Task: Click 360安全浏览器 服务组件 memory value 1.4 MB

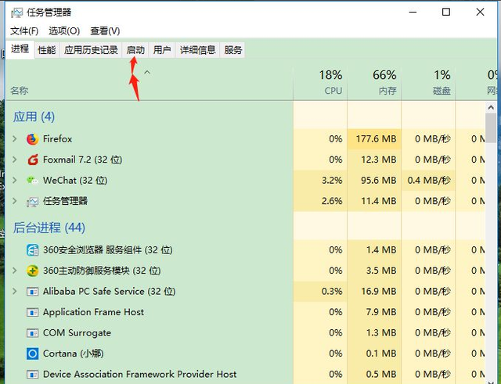Action: [x=381, y=250]
